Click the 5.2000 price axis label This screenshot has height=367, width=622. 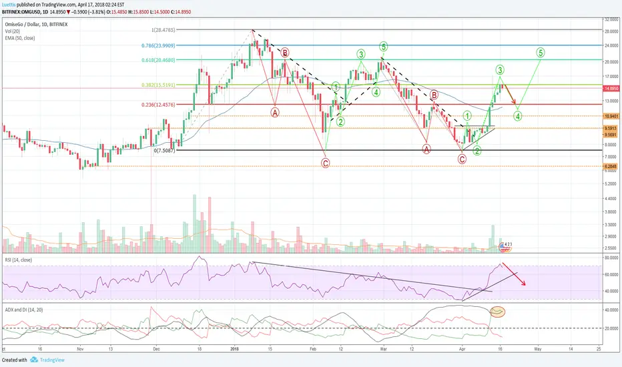[x=611, y=184]
